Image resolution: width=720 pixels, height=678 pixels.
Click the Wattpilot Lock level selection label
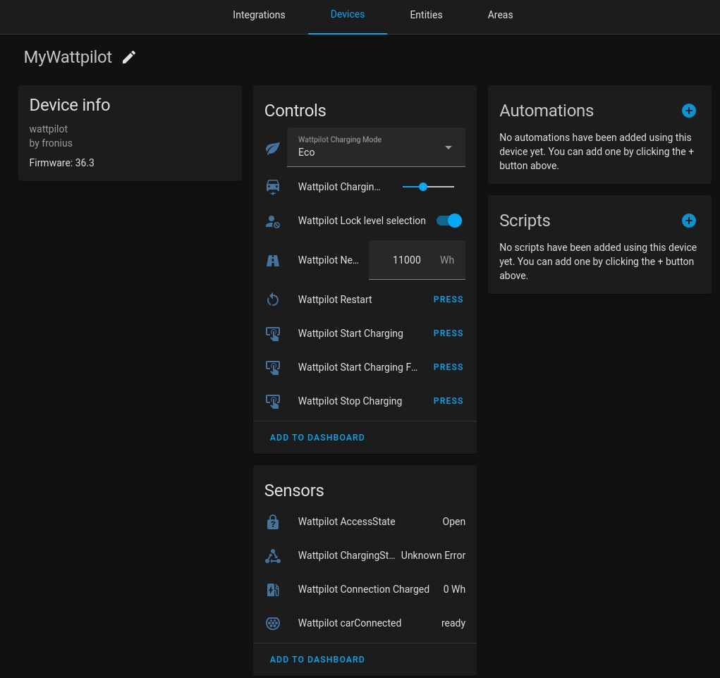pyautogui.click(x=362, y=221)
